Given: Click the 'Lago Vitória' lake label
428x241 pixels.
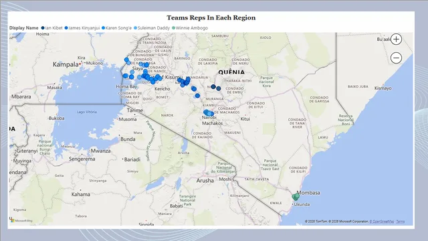Looking at the screenshot, I should [x=86, y=112].
